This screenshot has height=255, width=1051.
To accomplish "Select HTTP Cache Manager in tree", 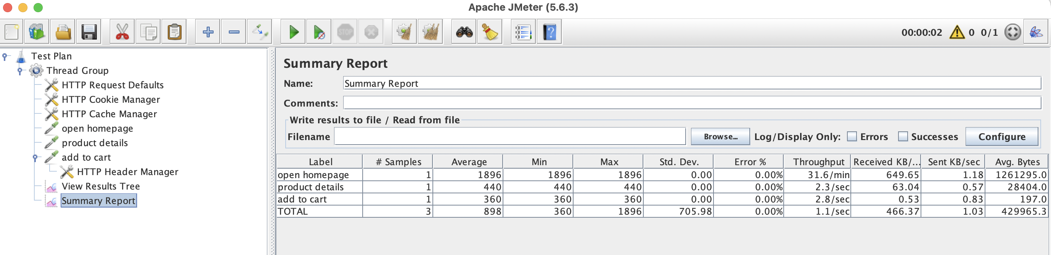I will coord(109,114).
